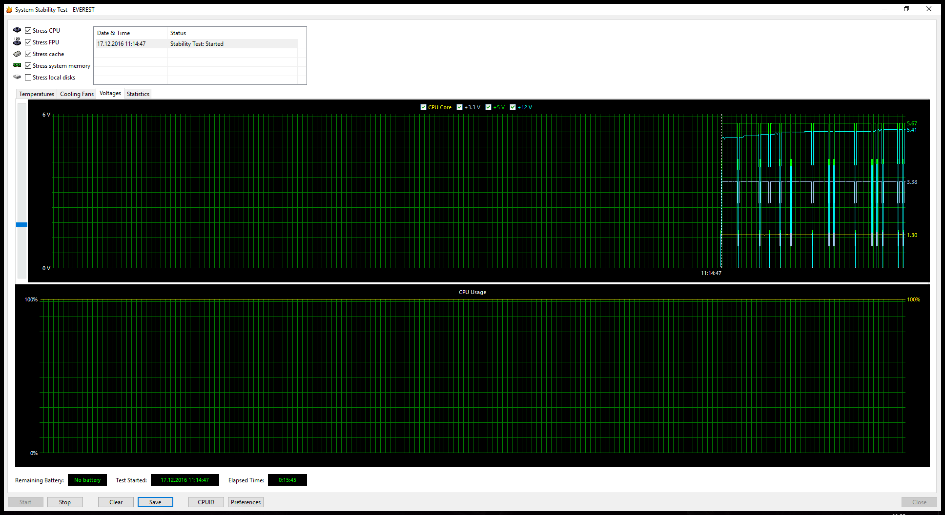
Task: Click the hard disk icon beside local disks
Action: (17, 77)
